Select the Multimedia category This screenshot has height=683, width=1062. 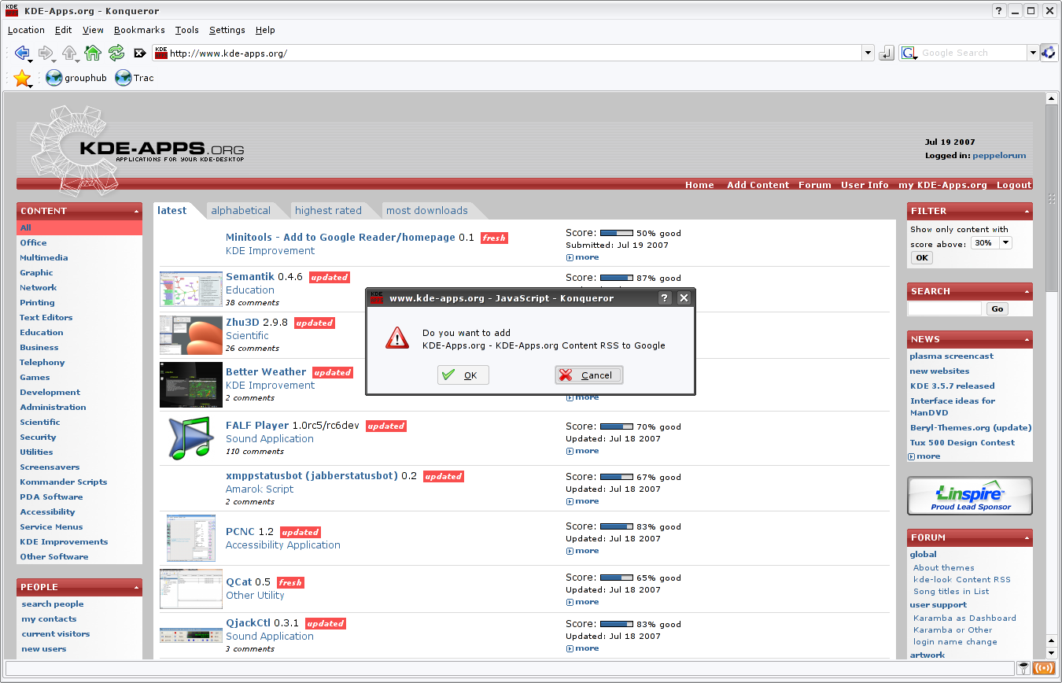click(44, 258)
